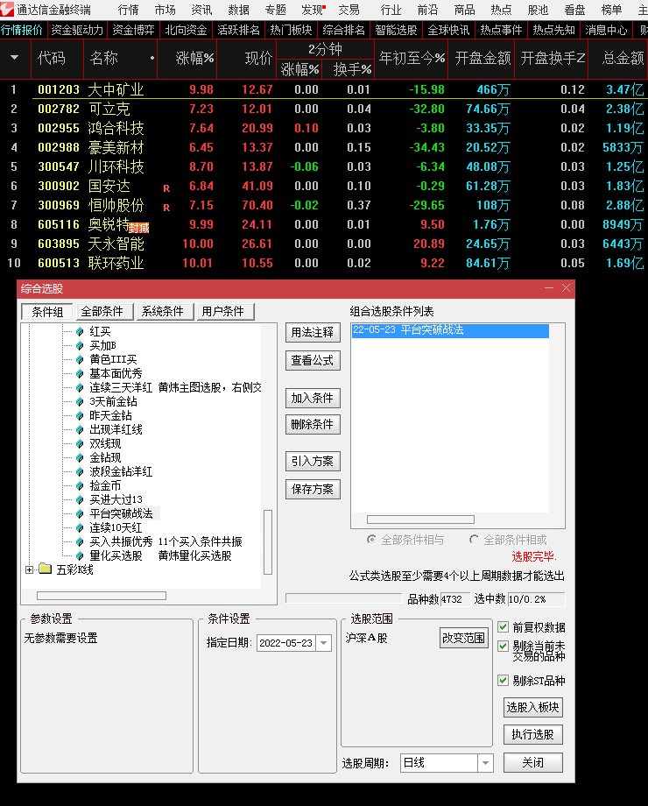Click the selection progress bar

tap(343, 598)
